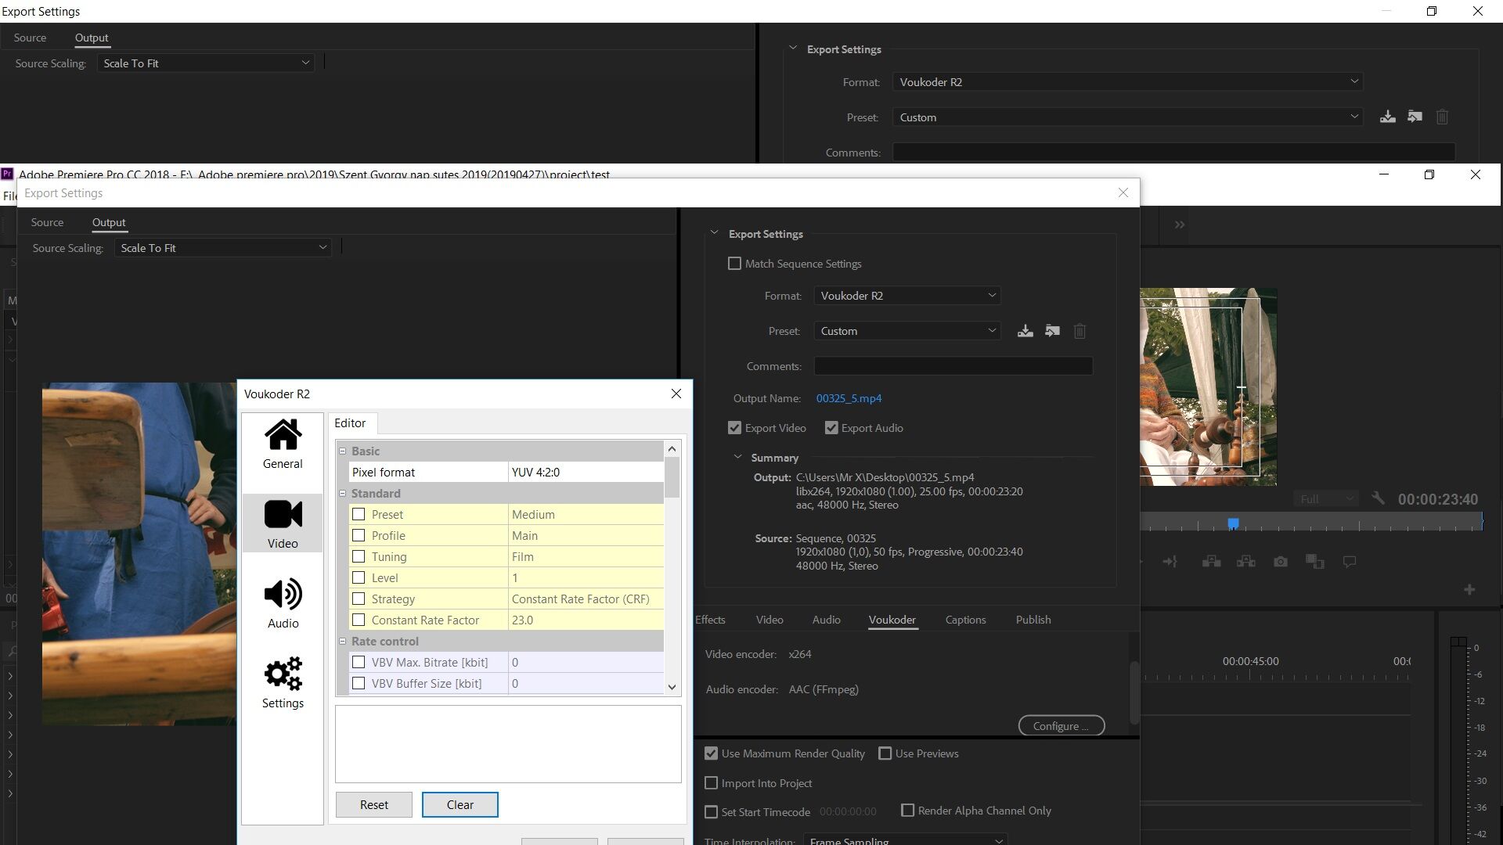1503x845 pixels.
Task: Click Export Frame camera icon
Action: (1280, 562)
